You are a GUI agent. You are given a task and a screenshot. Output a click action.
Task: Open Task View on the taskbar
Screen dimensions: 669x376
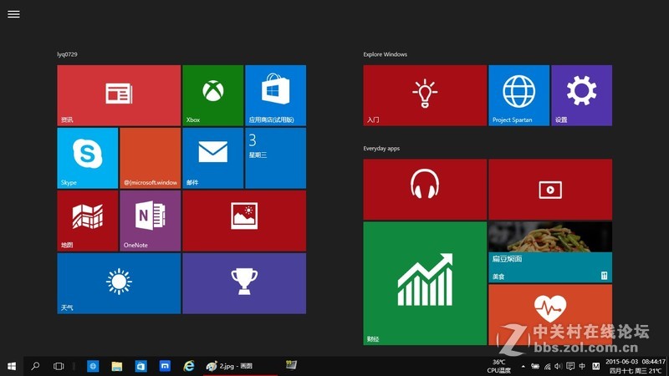click(x=59, y=366)
